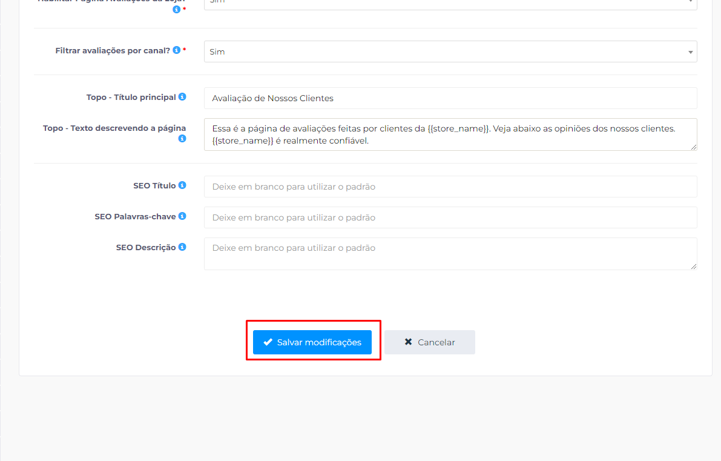Focus the SEO Descrição textarea

(x=450, y=253)
